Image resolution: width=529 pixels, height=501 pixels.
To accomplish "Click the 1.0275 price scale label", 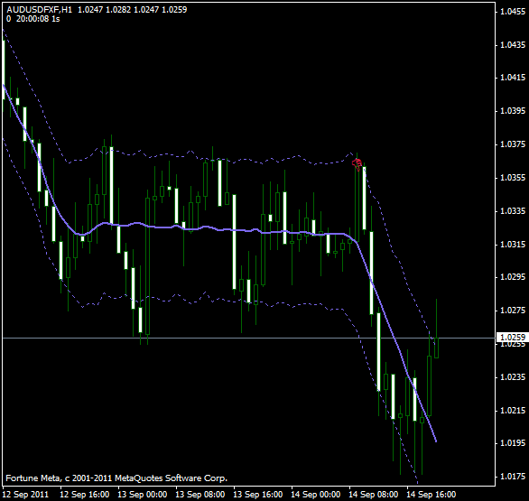I will pyautogui.click(x=513, y=311).
